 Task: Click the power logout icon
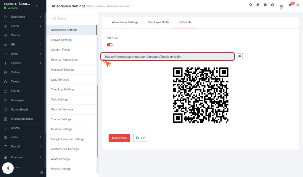click(x=297, y=5)
